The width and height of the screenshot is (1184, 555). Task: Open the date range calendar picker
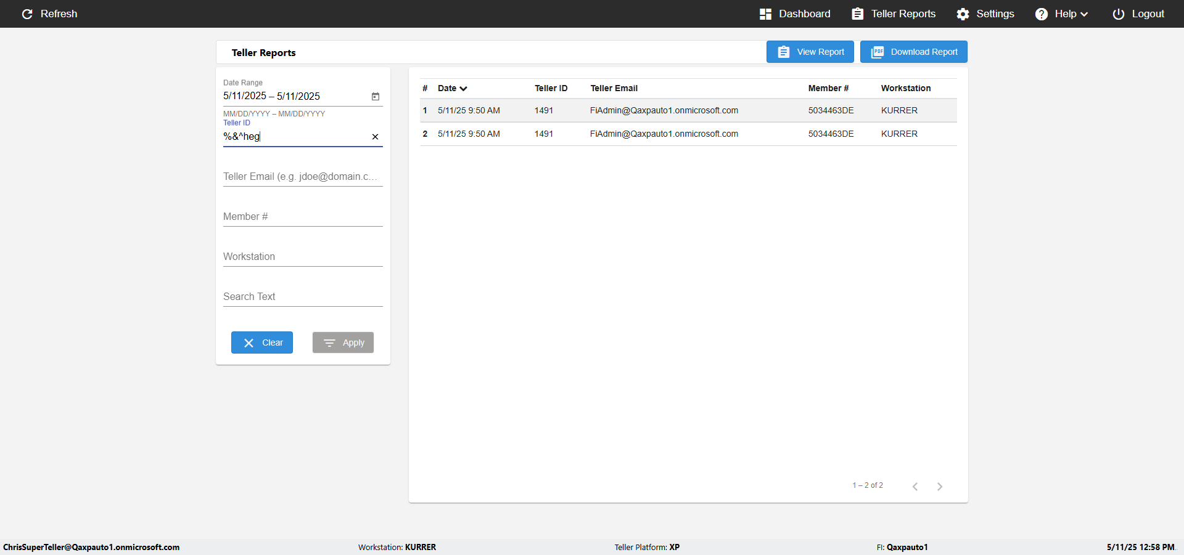click(x=376, y=96)
